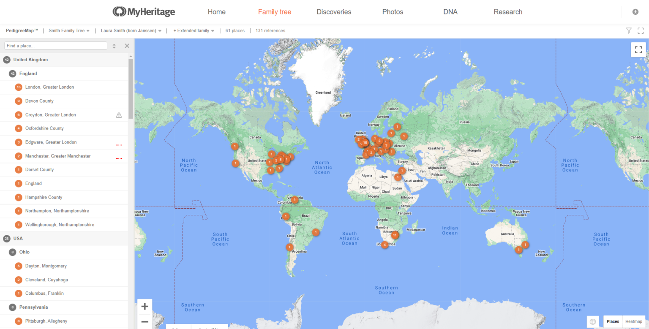The image size is (649, 329).
Task: Select Dayton, Montgomery in places list
Action: pos(46,266)
